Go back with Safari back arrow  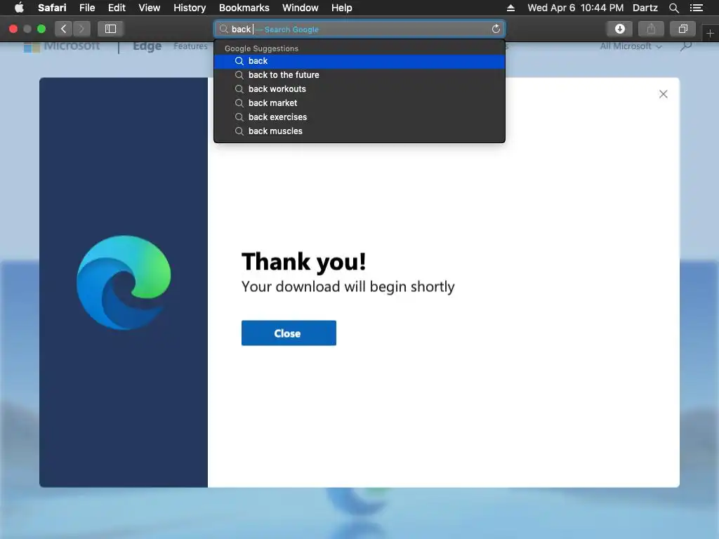(x=64, y=29)
